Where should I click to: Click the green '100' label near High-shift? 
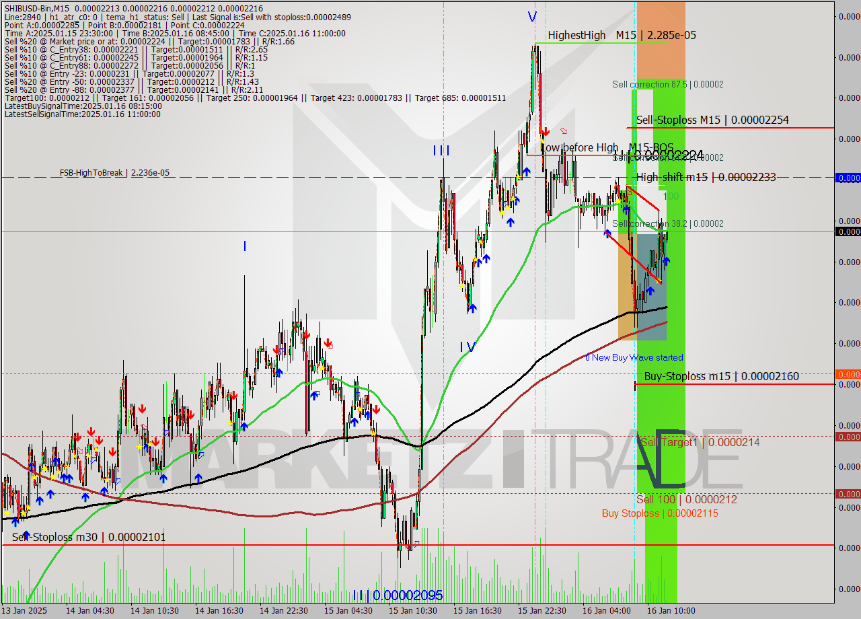671,196
